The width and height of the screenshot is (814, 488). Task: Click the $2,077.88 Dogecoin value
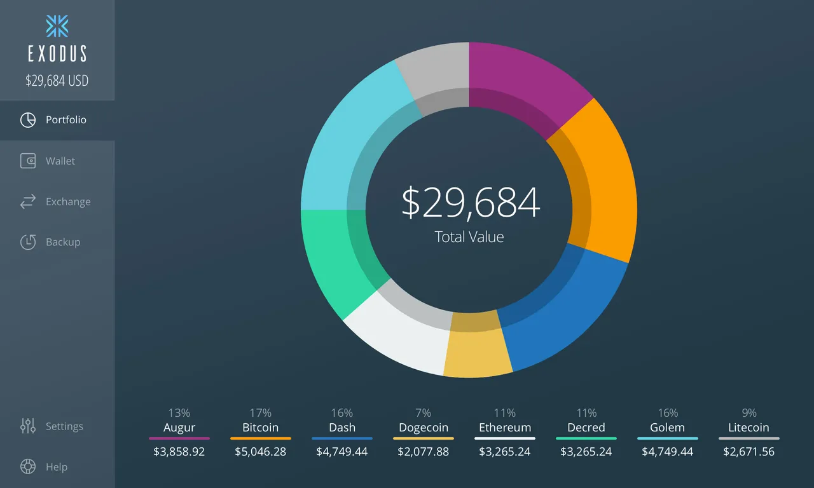point(424,452)
